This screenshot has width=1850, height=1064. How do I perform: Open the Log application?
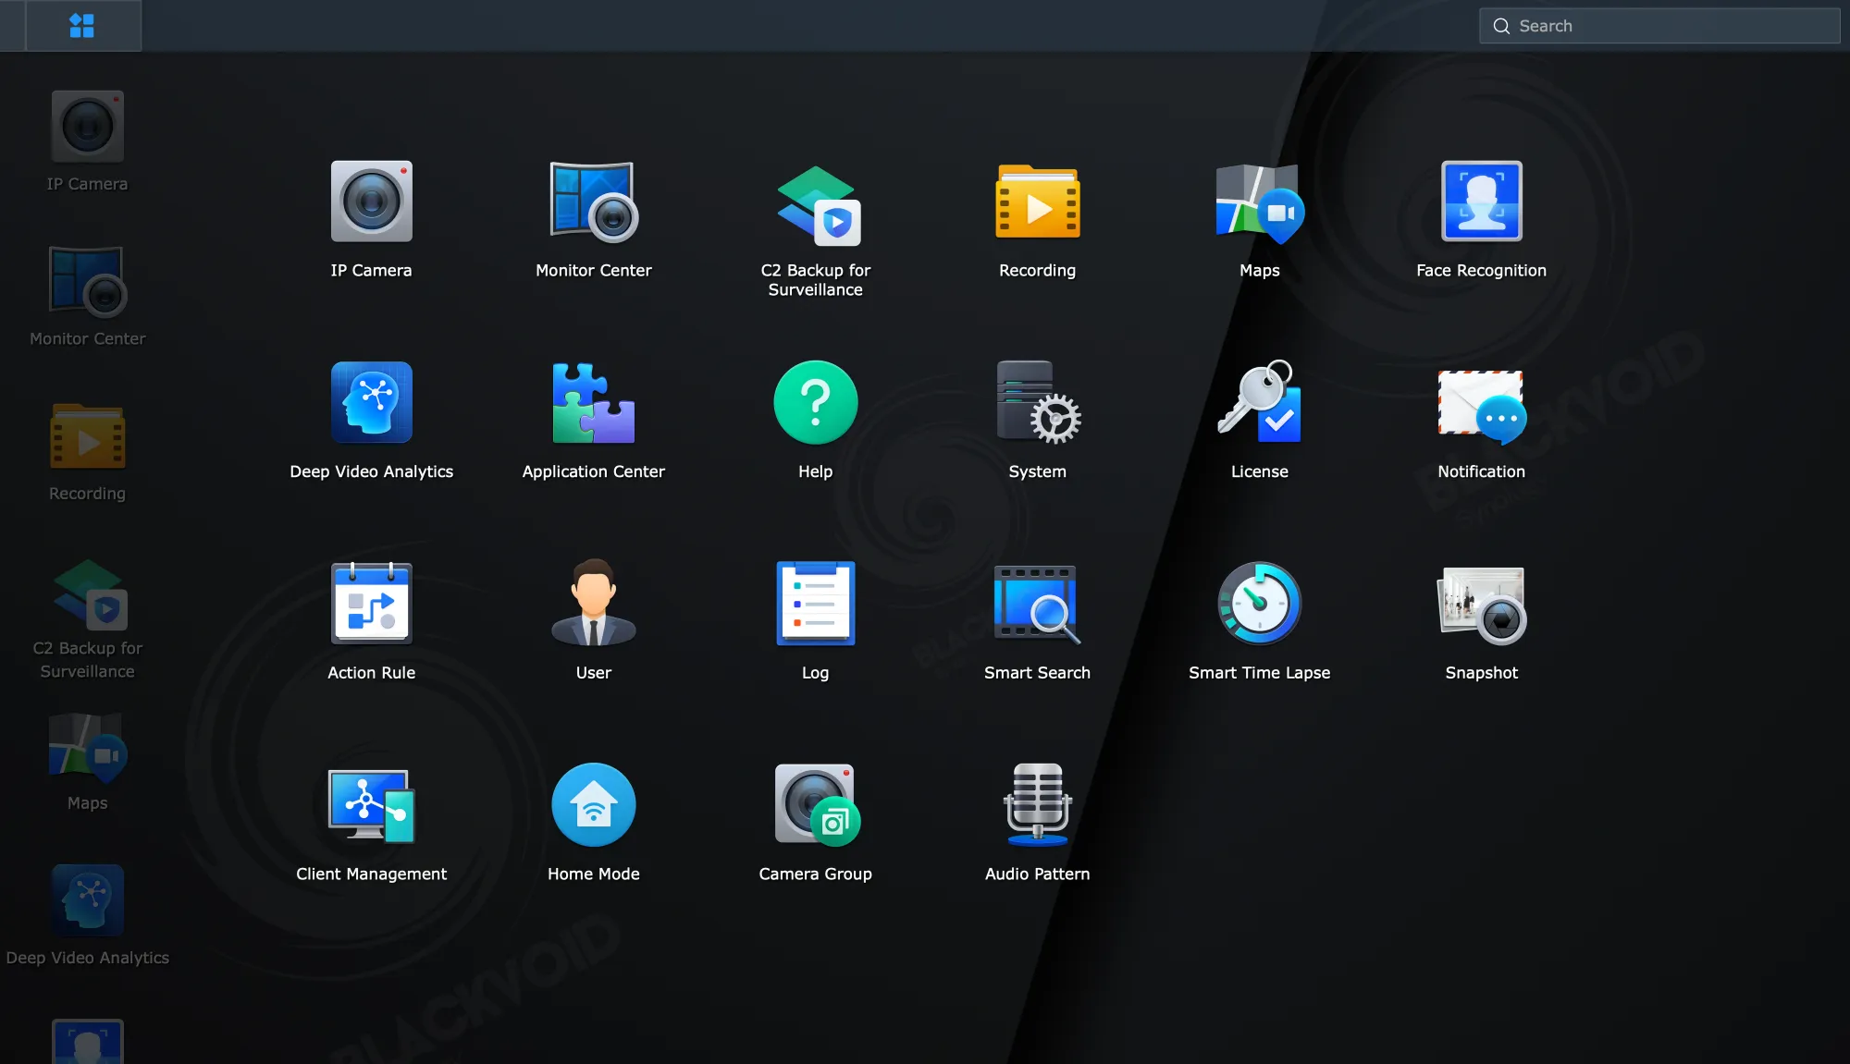[x=815, y=604]
